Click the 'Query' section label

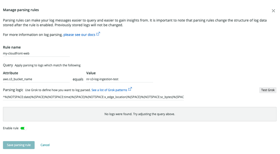tap(8, 65)
